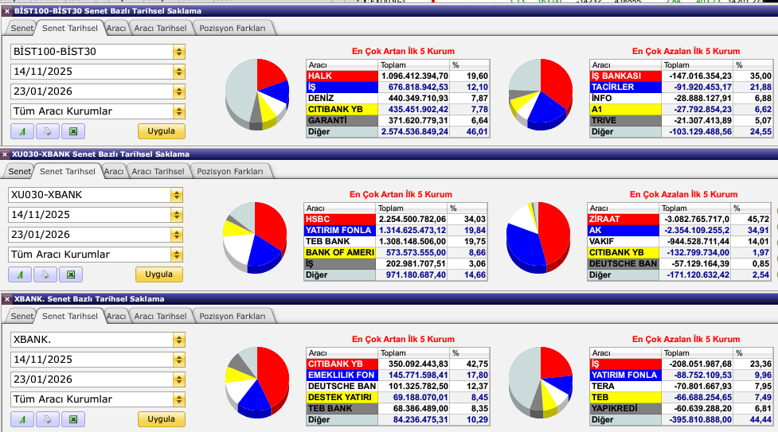Open the BİST100-BİST30 symbol dropdown
Screen dimensions: 778x432
(178, 52)
